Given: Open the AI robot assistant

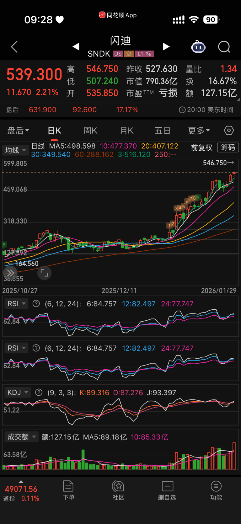Looking at the screenshot, I should 198,47.
